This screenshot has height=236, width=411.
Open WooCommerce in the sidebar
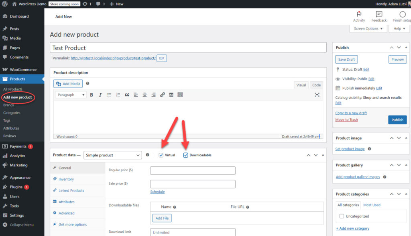[x=22, y=70]
